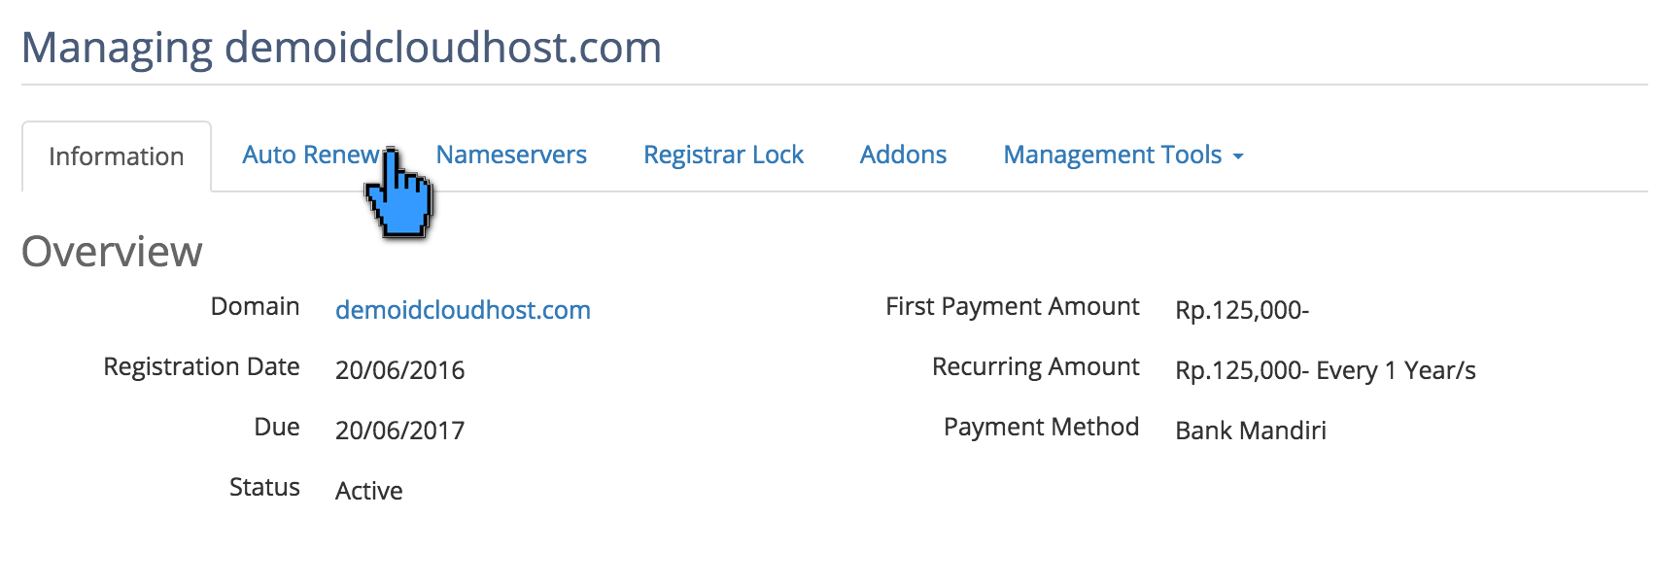Click the Payment Method label
This screenshot has height=587, width=1658.
tap(1041, 426)
